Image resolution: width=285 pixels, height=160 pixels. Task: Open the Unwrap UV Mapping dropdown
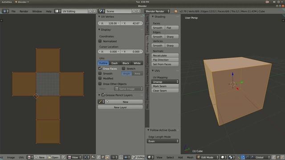[x=165, y=82]
